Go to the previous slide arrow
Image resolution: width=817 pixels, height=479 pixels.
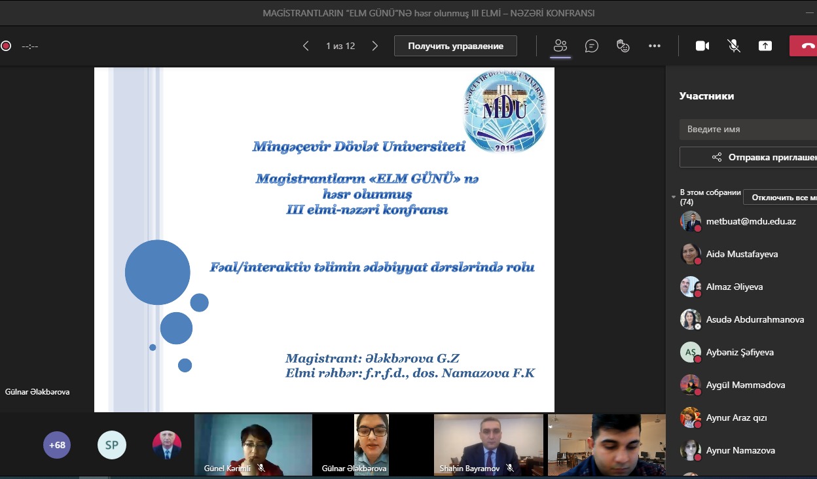[306, 46]
